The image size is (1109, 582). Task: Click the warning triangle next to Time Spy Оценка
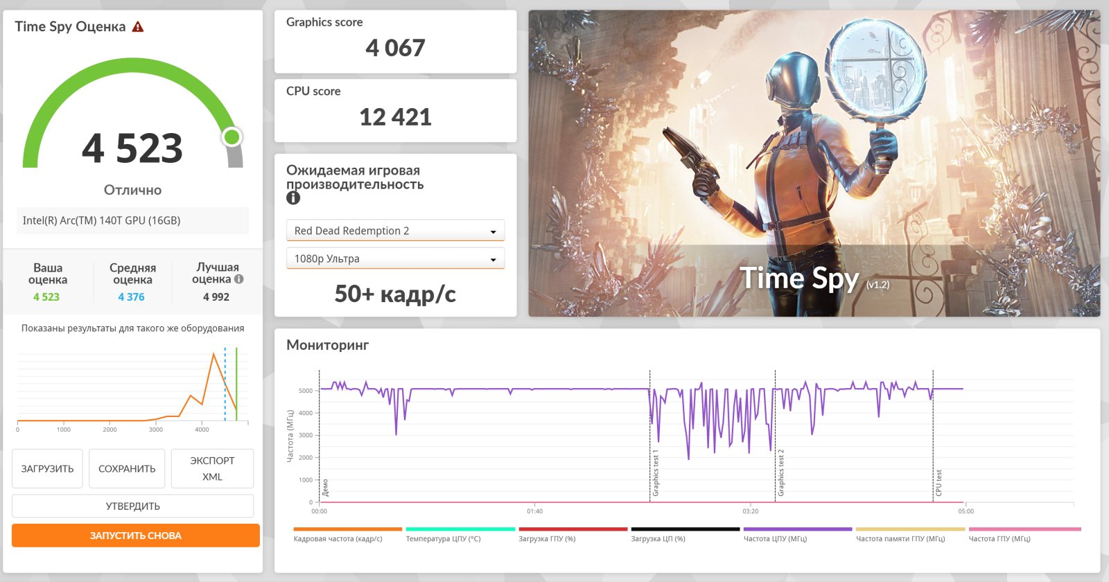pos(138,27)
